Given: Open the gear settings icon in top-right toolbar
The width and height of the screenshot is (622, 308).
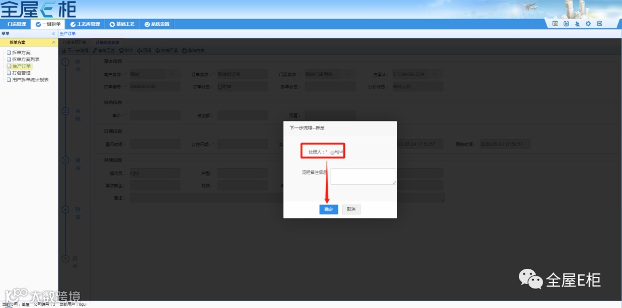Looking at the screenshot, I should click(588, 24).
